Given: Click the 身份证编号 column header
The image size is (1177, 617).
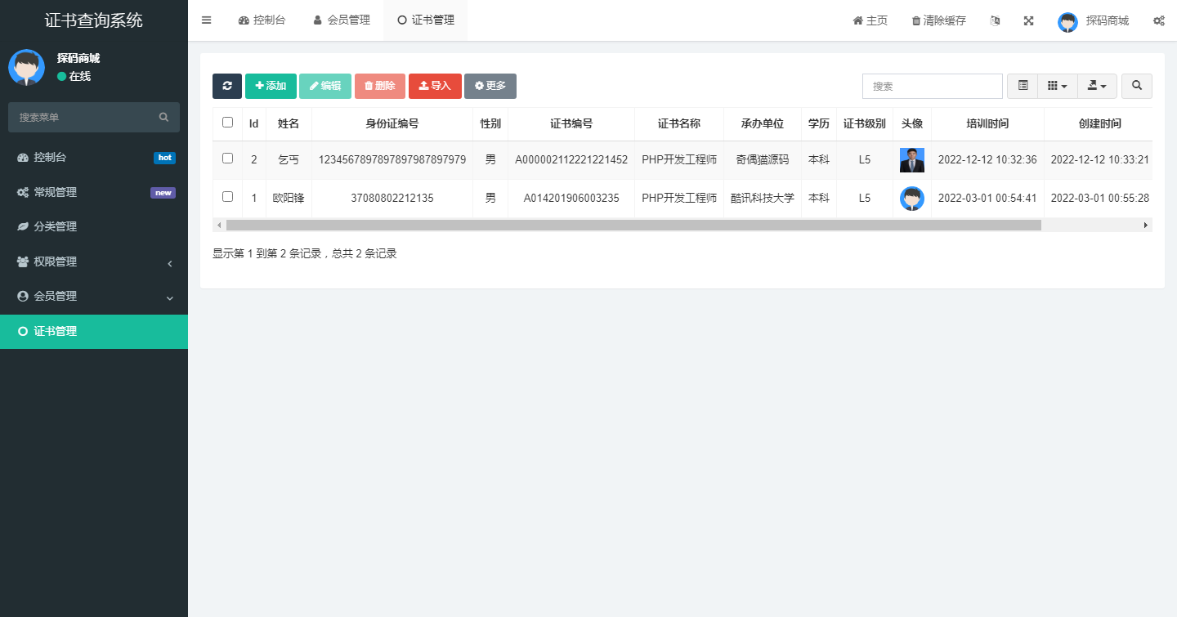Looking at the screenshot, I should pyautogui.click(x=392, y=123).
